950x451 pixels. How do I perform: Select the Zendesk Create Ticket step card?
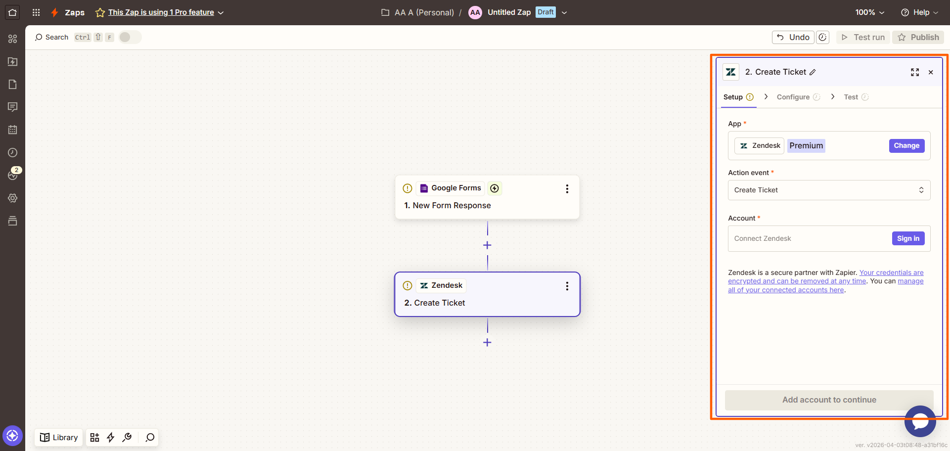(487, 294)
